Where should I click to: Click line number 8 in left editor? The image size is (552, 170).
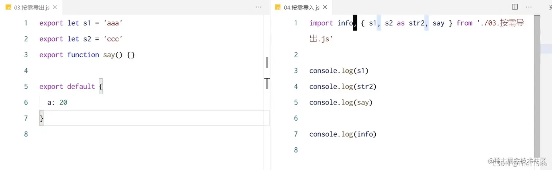click(x=26, y=134)
